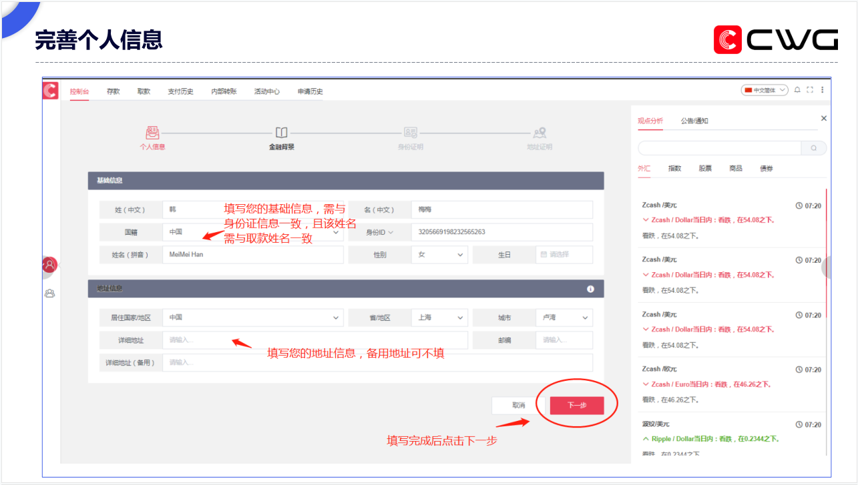The image size is (858, 485).
Task: Click the 身份证明 ID card step icon
Action: (411, 133)
